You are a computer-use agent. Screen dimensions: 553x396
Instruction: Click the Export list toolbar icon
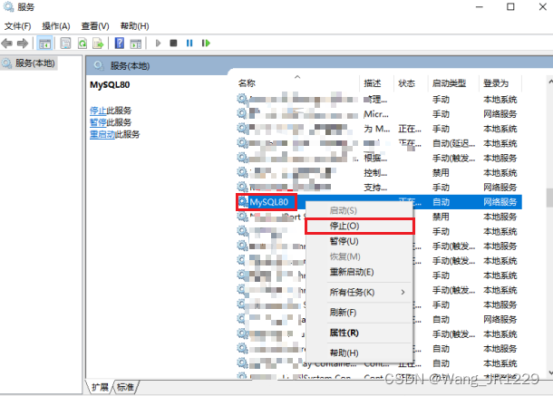tap(99, 43)
